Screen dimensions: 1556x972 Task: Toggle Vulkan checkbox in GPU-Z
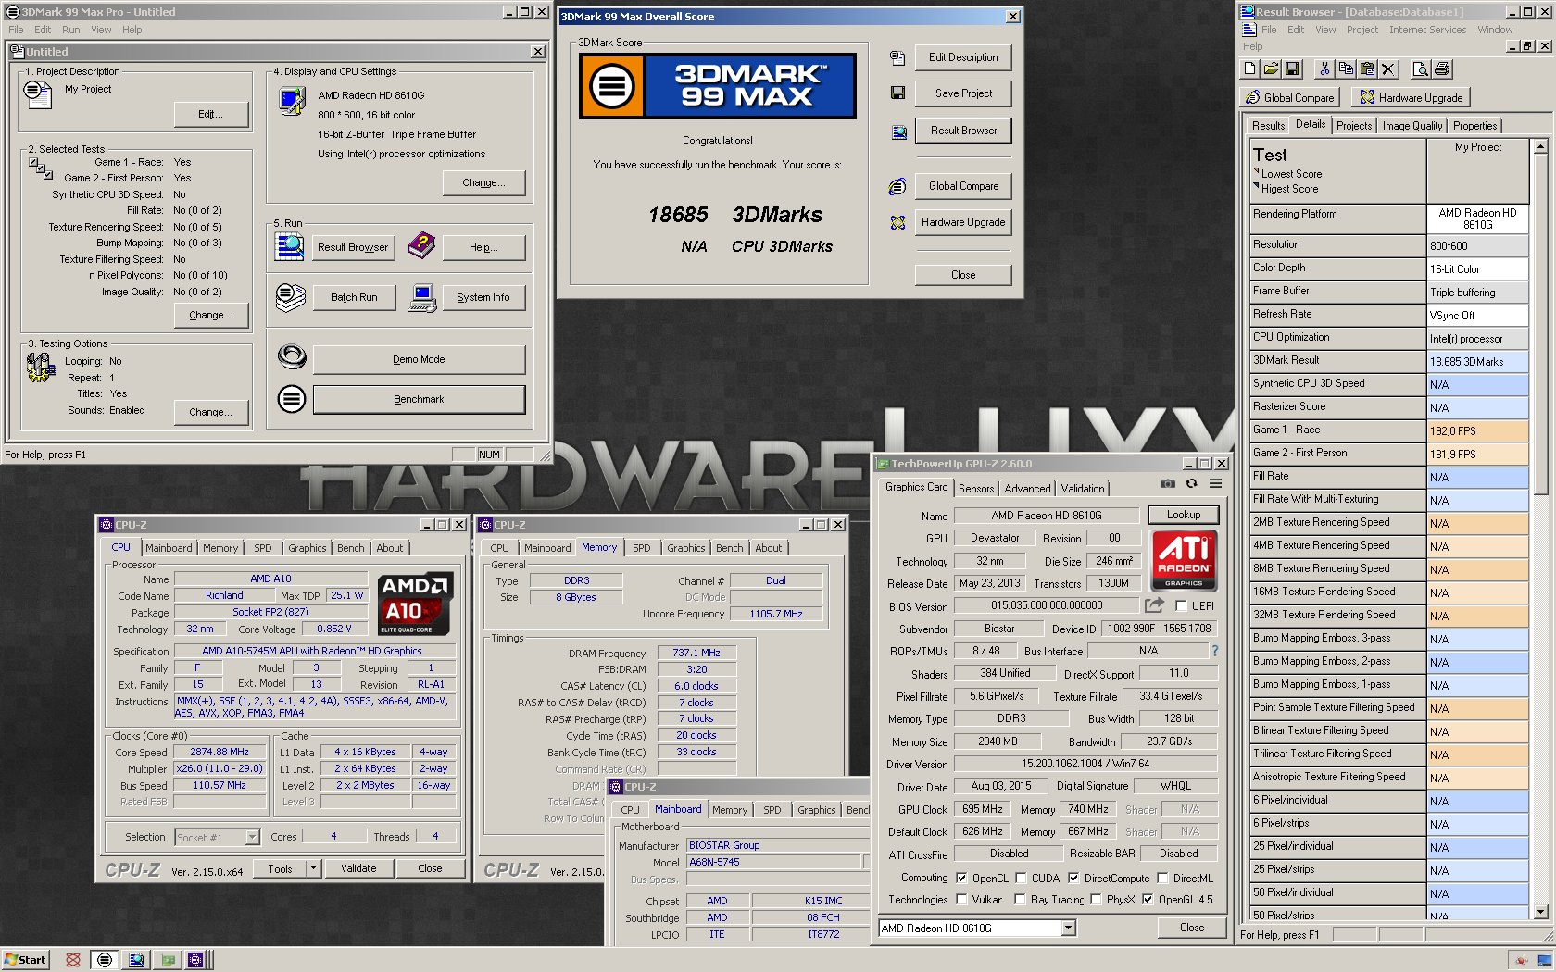click(x=961, y=899)
